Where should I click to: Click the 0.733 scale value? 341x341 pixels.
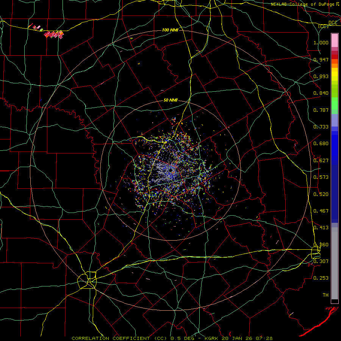coord(321,127)
